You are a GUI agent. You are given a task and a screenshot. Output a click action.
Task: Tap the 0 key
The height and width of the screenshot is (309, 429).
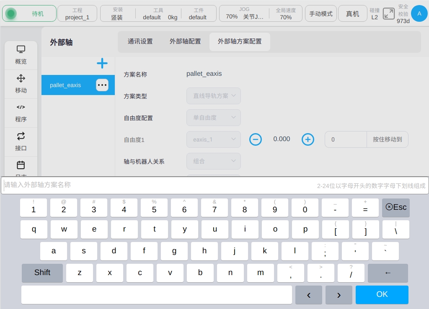[x=305, y=208]
